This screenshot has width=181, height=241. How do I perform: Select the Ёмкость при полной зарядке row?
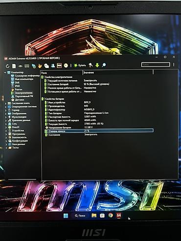98,120
